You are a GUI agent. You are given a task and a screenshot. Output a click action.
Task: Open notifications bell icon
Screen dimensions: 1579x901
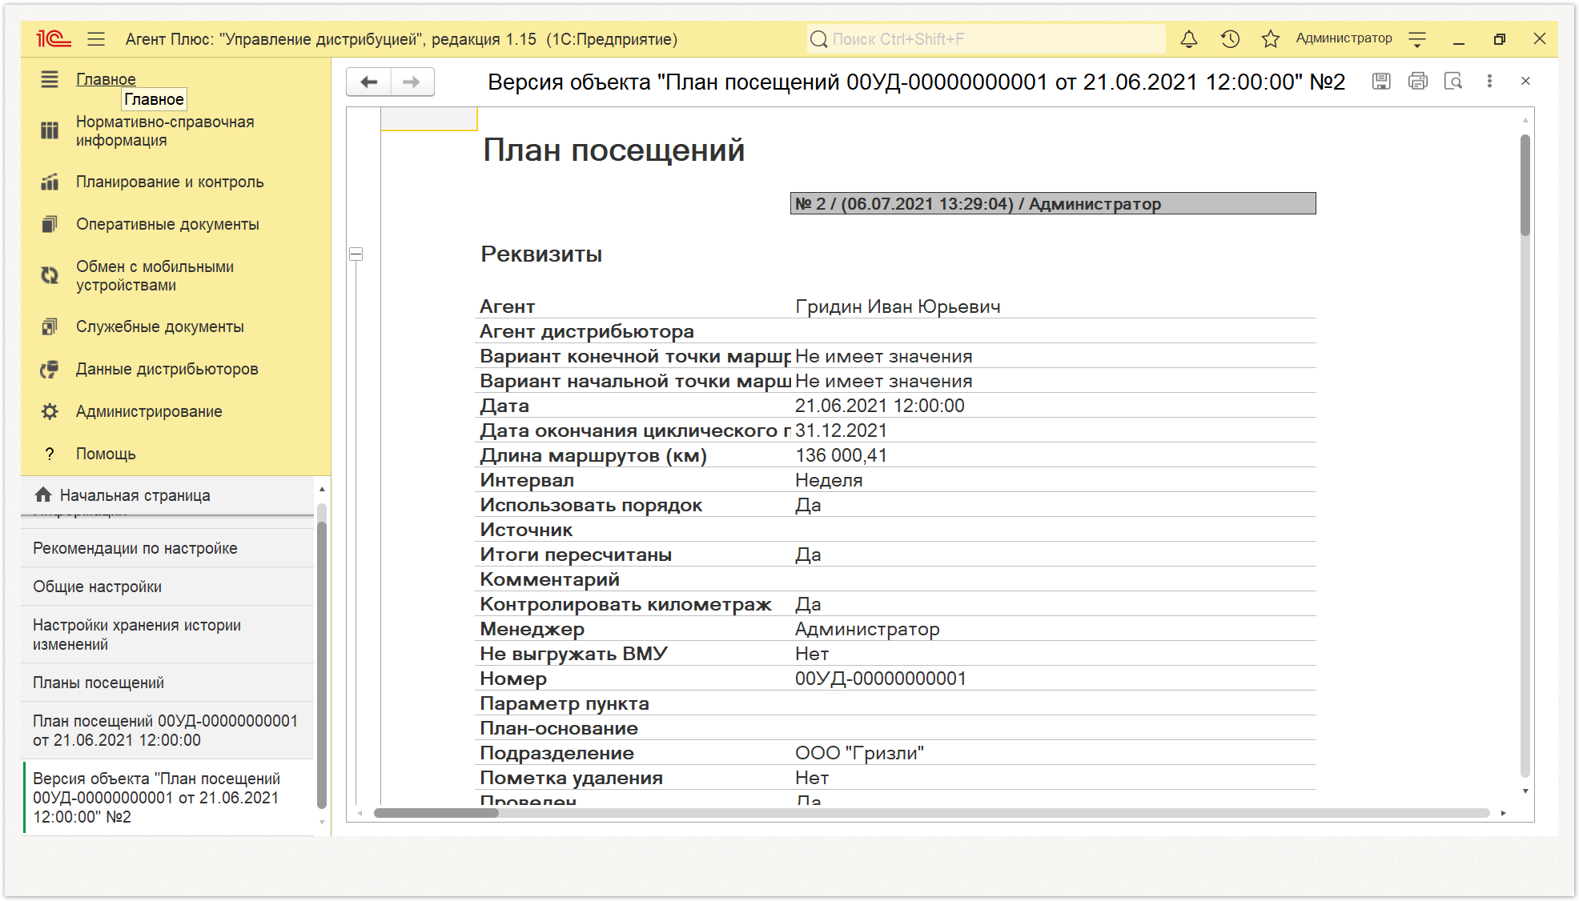tap(1189, 38)
